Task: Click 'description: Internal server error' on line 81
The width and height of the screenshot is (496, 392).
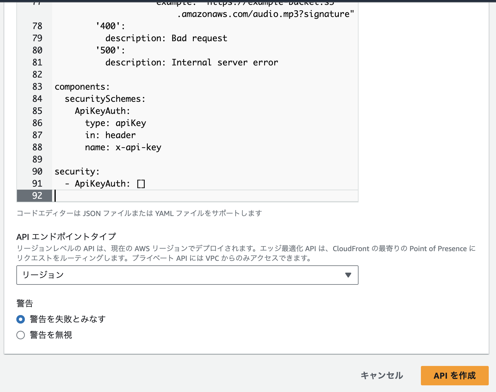Action: click(192, 62)
